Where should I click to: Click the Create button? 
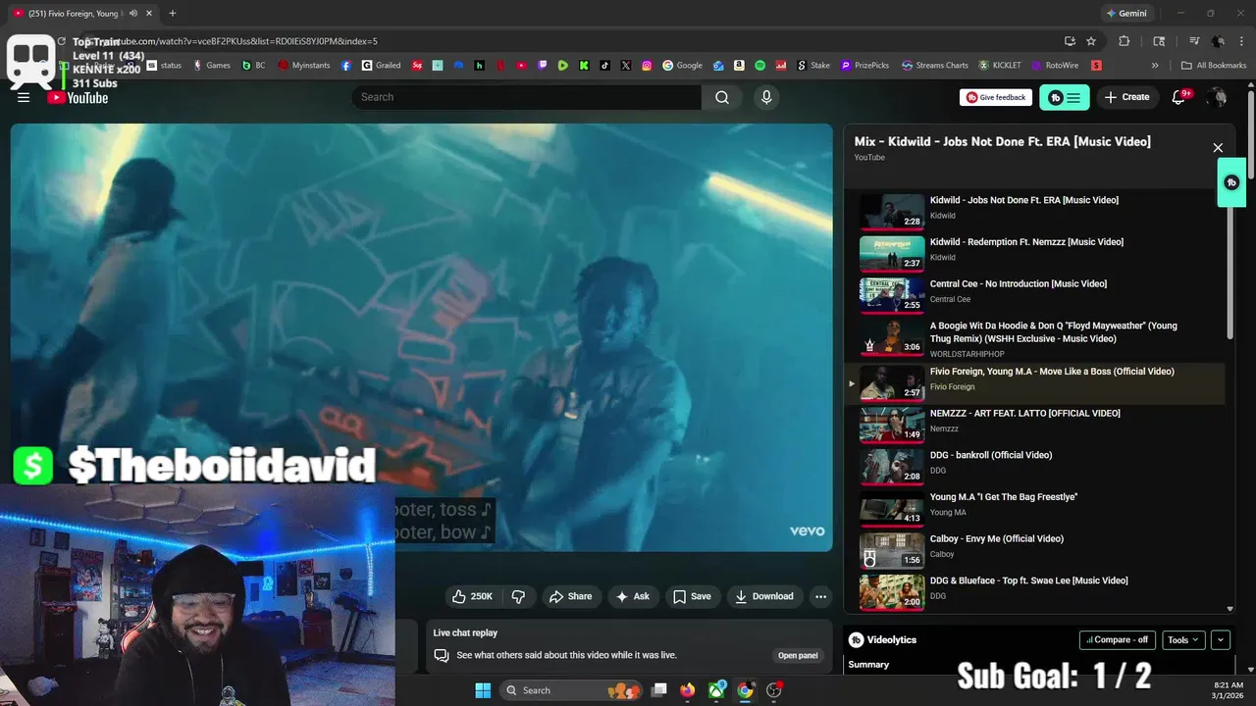pyautogui.click(x=1127, y=97)
